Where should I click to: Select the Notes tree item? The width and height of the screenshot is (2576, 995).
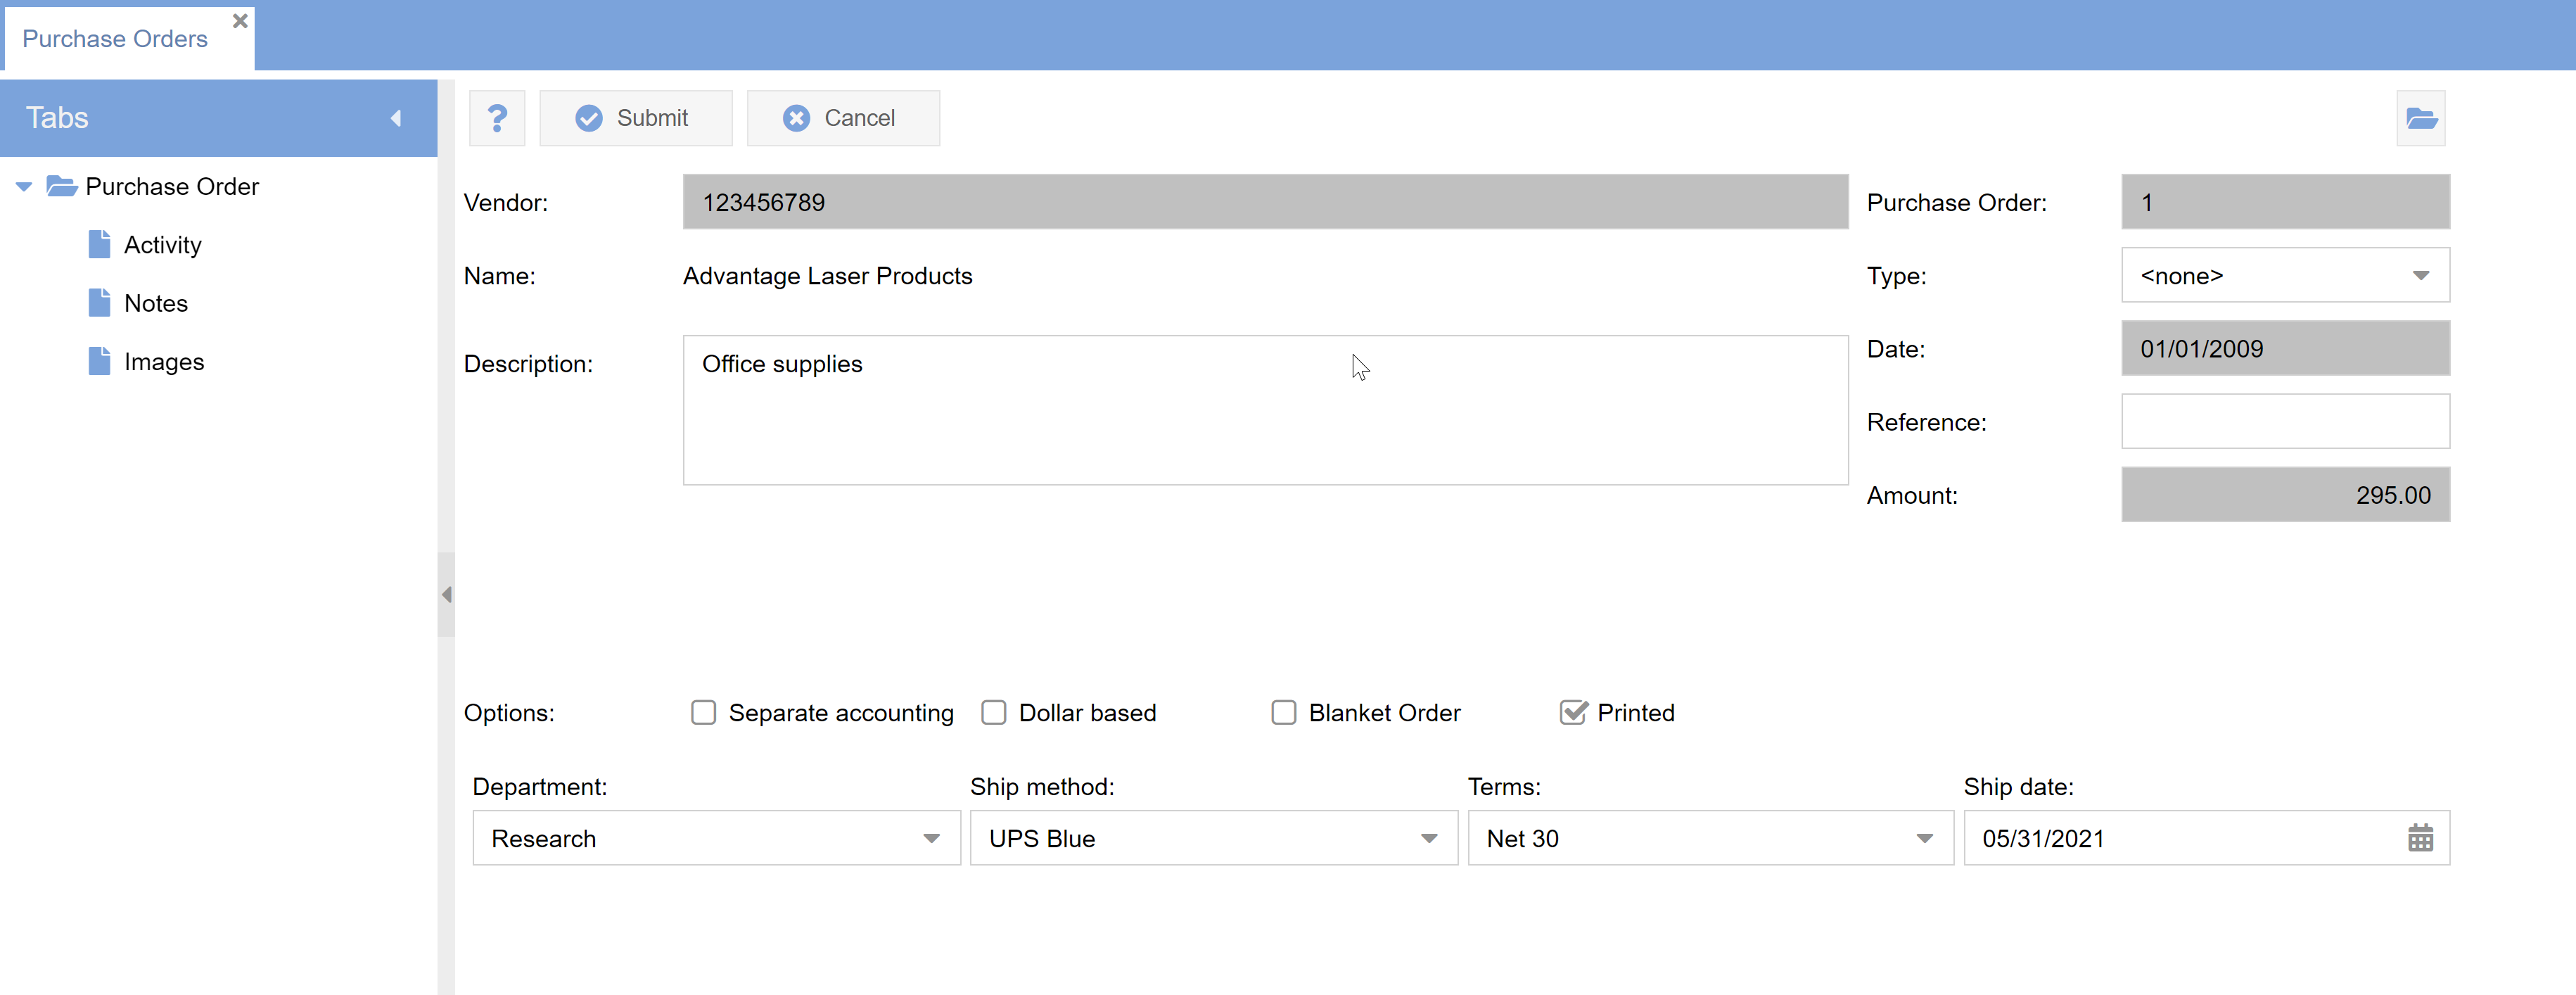tap(156, 304)
